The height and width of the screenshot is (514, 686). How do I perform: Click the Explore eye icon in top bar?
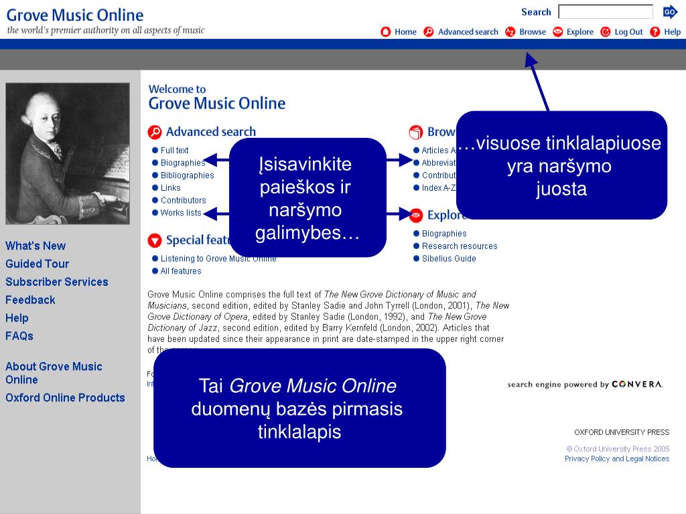tap(558, 32)
